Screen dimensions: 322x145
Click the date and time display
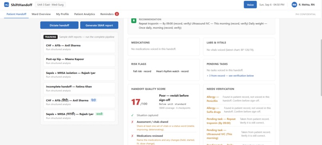tap(272, 5)
